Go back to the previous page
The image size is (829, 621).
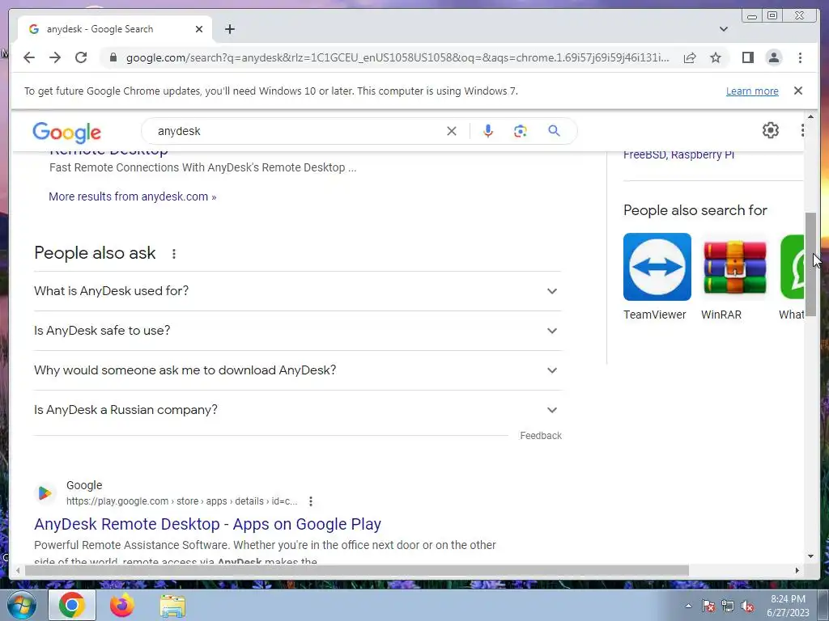click(29, 57)
